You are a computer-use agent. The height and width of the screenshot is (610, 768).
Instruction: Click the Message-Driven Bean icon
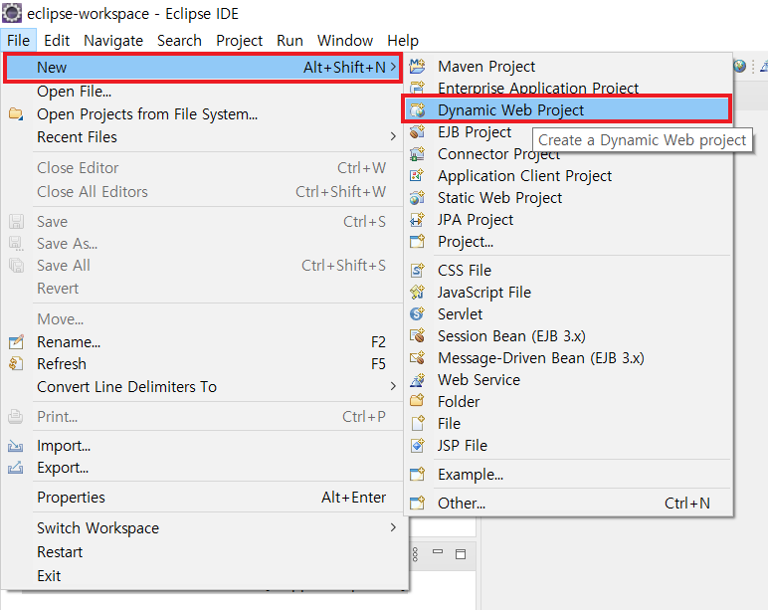[x=417, y=357]
